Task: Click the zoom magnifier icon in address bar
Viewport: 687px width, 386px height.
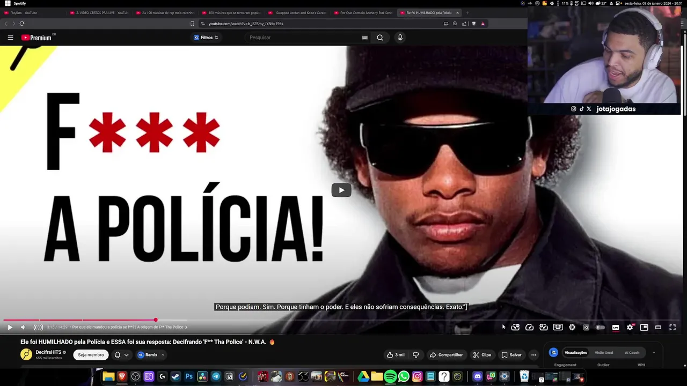Action: [x=455, y=24]
